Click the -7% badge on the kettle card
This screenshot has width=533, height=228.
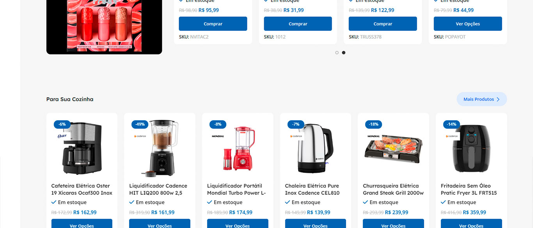[296, 124]
